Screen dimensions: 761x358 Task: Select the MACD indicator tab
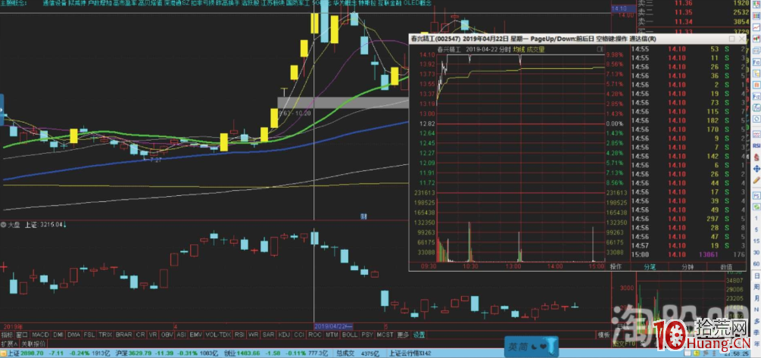pyautogui.click(x=41, y=335)
